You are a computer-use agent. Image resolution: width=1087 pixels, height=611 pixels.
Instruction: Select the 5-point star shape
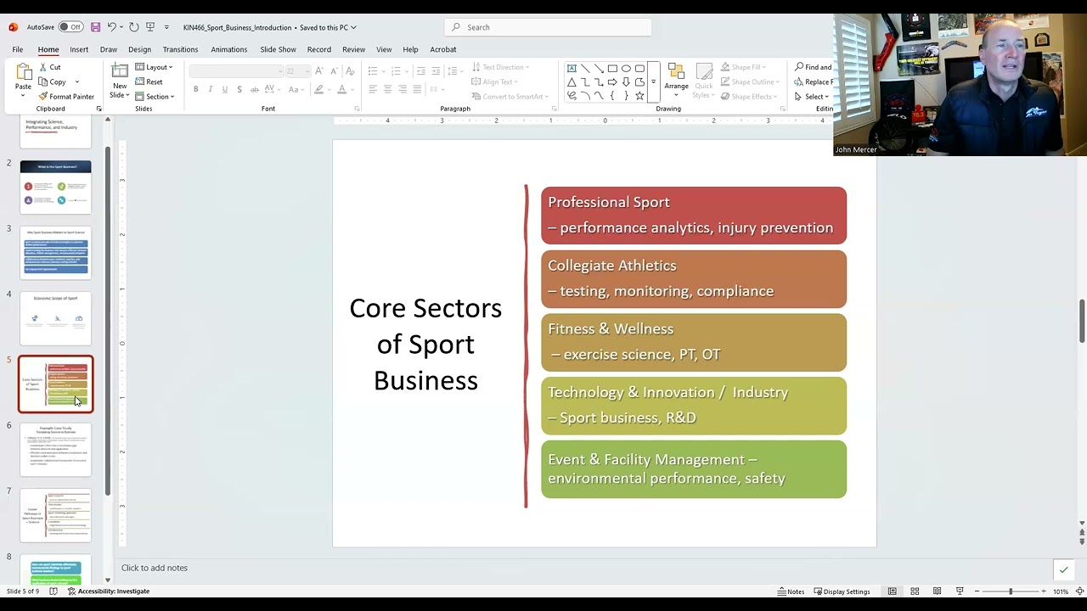click(639, 95)
